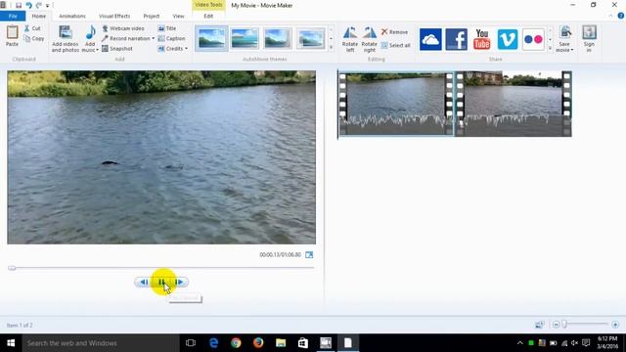Click Save in Quick Access Toolbar
Image resolution: width=626 pixels, height=352 pixels.
(x=19, y=5)
